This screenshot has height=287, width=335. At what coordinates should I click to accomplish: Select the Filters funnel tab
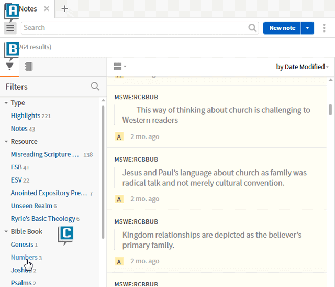[x=9, y=67]
